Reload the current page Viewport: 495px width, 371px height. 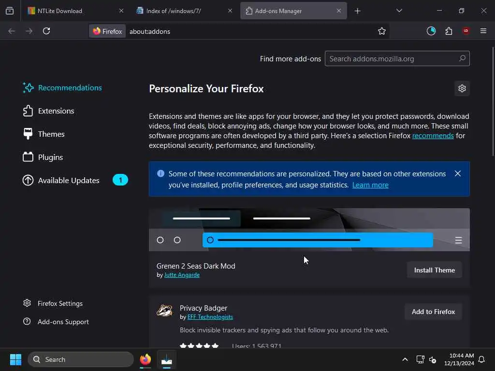tap(46, 31)
